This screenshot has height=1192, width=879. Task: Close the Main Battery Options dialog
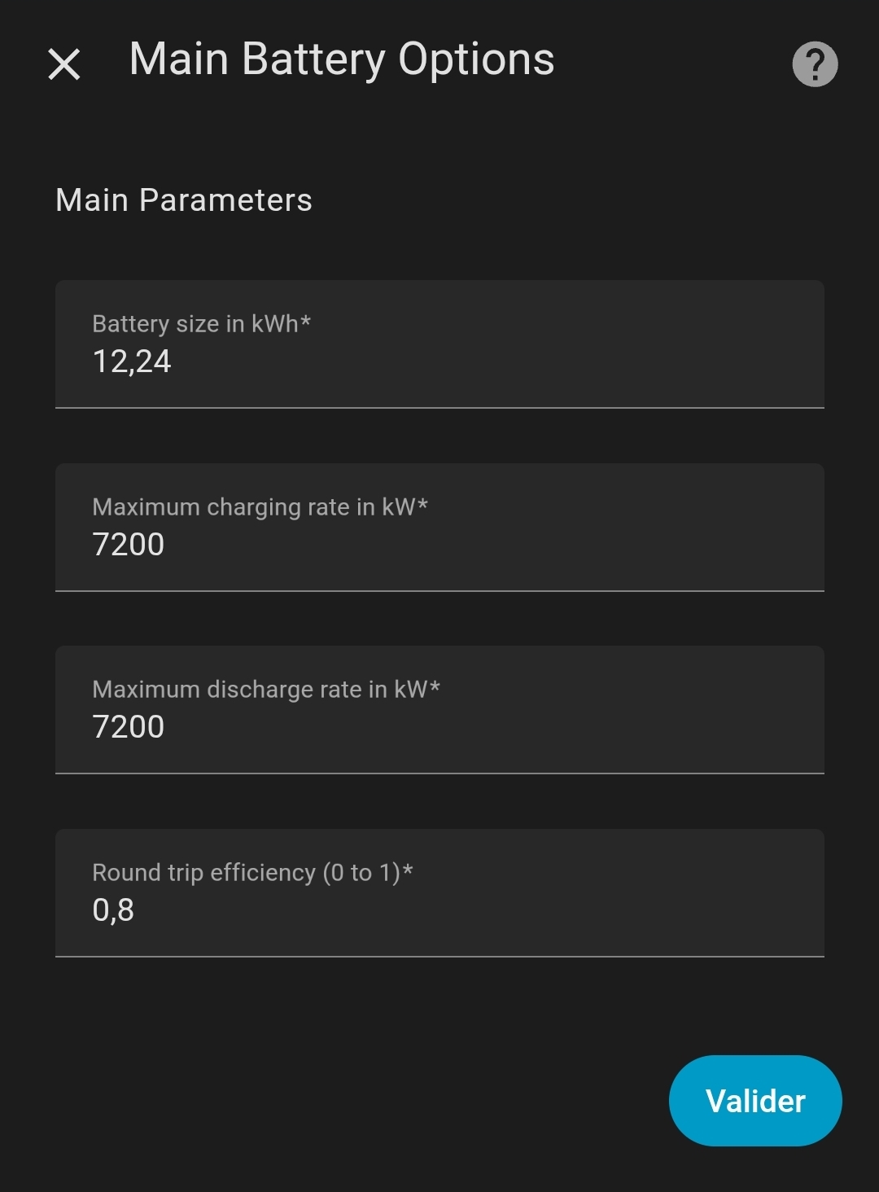click(x=64, y=64)
